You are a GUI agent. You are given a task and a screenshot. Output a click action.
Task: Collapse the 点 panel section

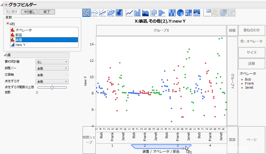[x=5, y=55]
